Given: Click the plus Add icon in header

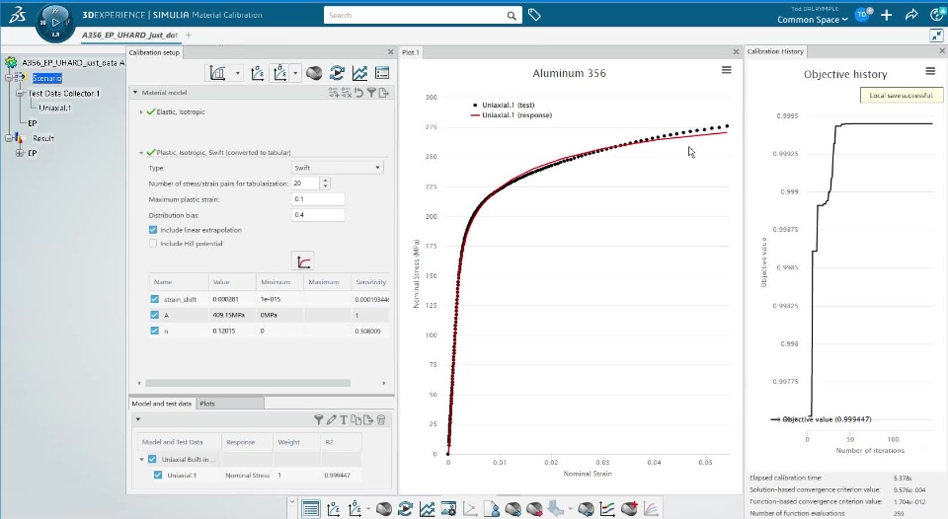Looking at the screenshot, I should (x=887, y=15).
